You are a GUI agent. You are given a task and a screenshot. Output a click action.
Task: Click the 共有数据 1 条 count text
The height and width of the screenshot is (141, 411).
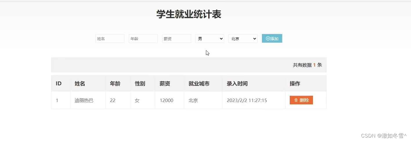(x=307, y=65)
